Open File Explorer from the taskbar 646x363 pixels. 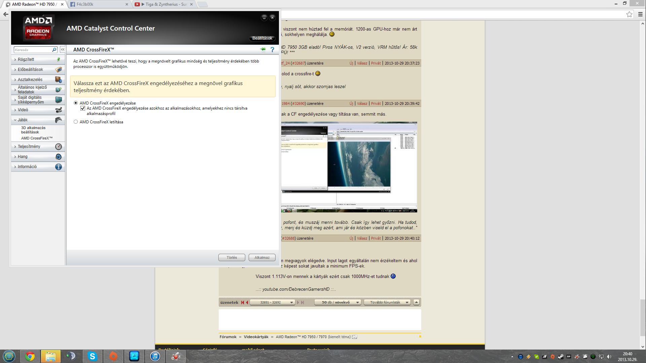click(x=50, y=356)
